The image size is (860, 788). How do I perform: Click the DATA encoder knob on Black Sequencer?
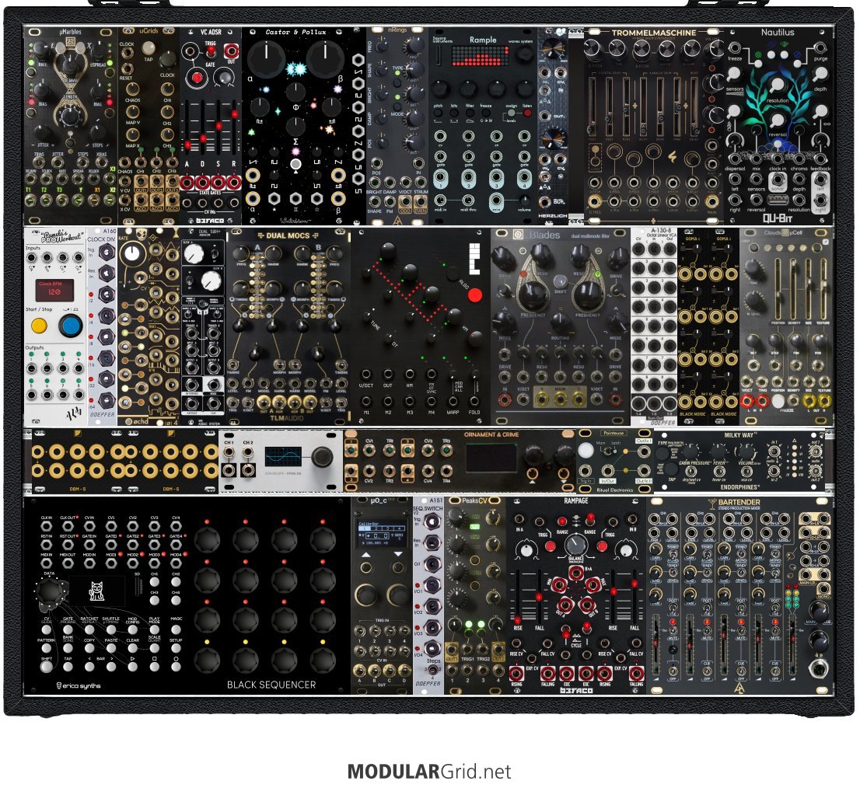49,590
